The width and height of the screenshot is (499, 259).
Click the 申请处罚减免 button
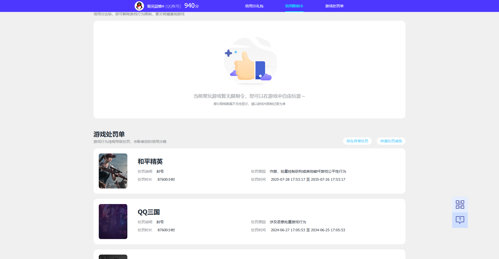tap(391, 141)
